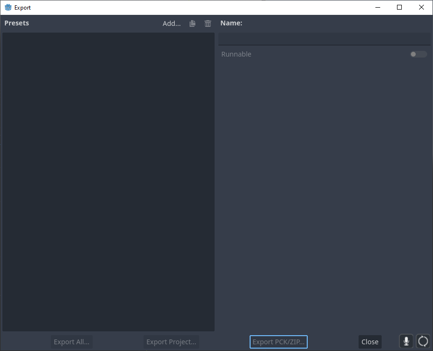Click the delete preset trash icon
Screen dimensions: 433x351
tap(208, 23)
